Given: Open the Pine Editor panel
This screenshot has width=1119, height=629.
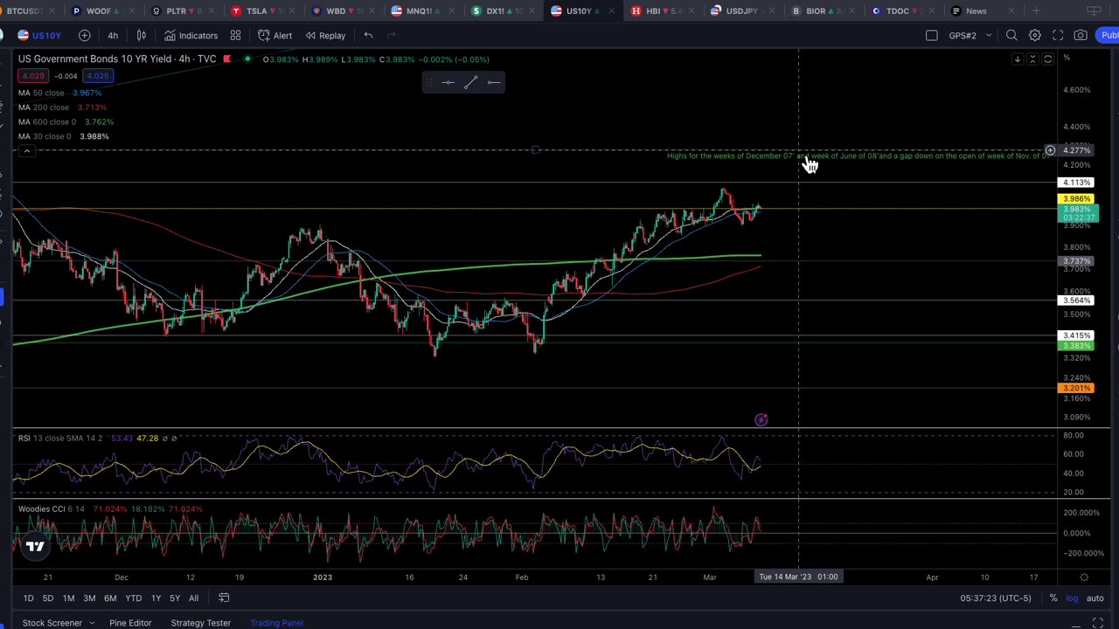Looking at the screenshot, I should coord(130,623).
